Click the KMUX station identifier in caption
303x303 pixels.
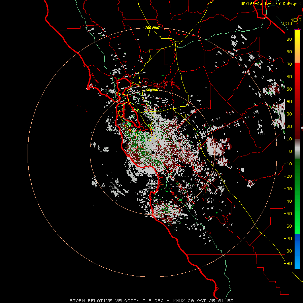pyautogui.click(x=179, y=301)
